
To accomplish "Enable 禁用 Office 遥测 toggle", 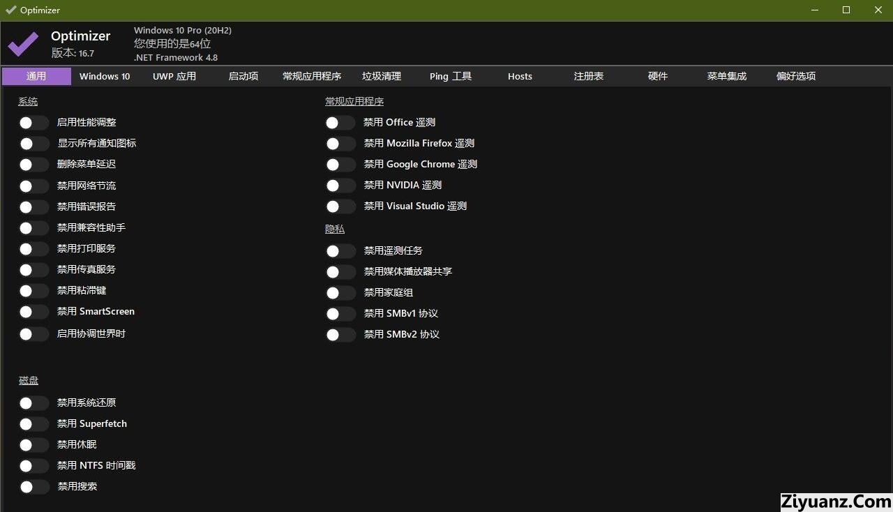I will pyautogui.click(x=340, y=123).
